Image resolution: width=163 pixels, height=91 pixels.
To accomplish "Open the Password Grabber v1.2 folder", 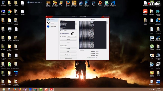I will click(158, 30).
